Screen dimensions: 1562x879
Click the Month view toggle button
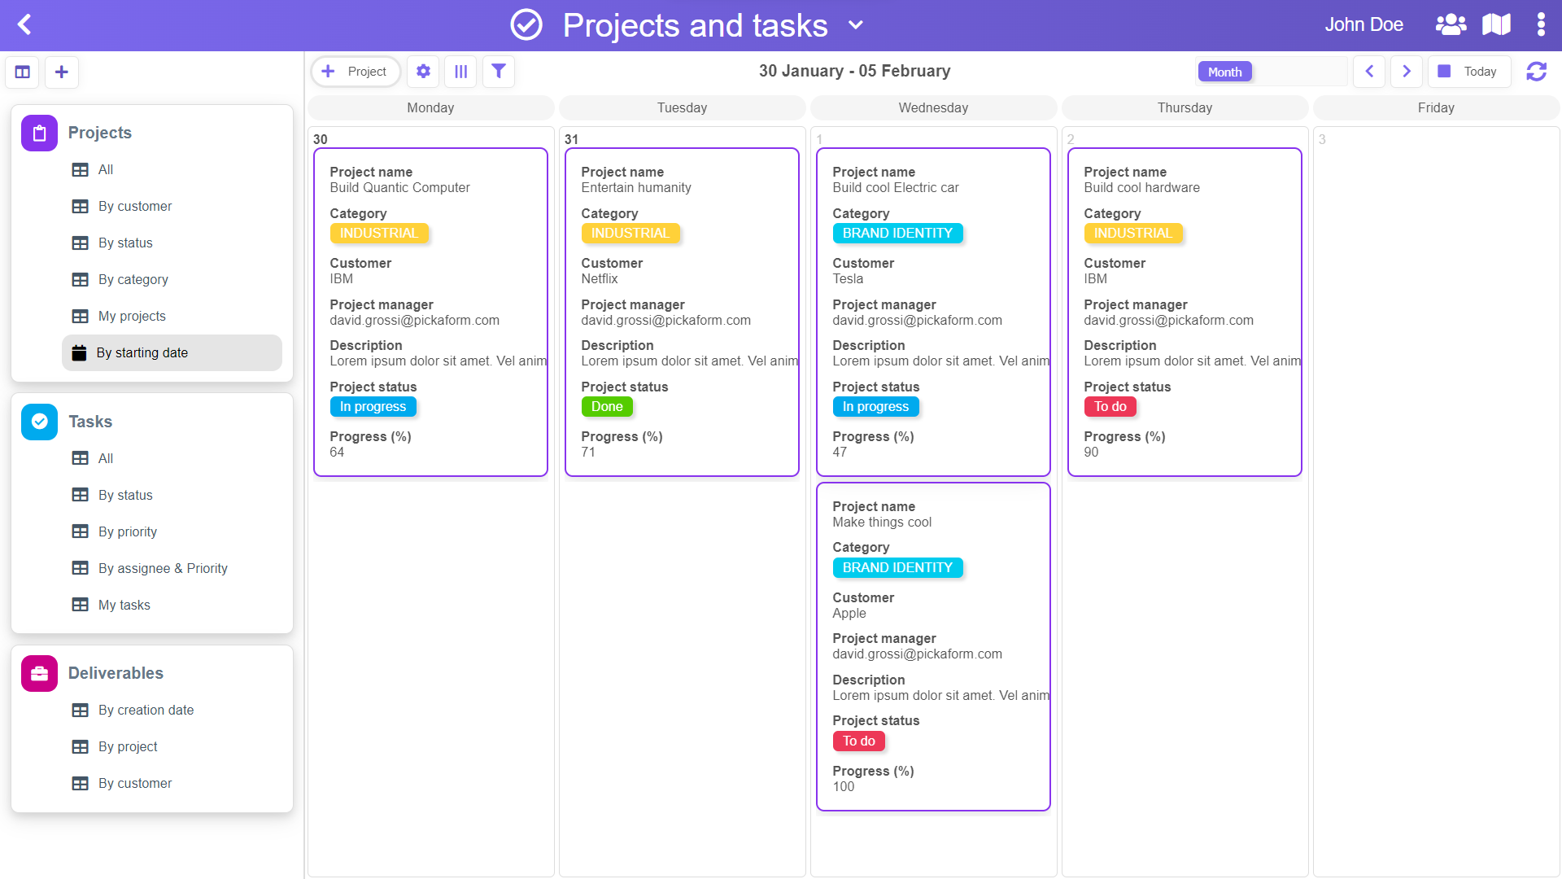pos(1223,71)
